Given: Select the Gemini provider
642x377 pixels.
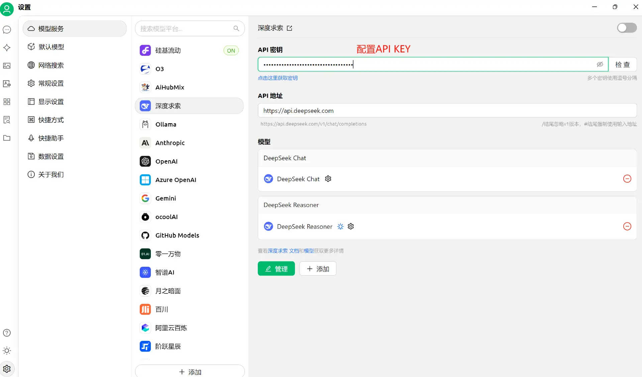Looking at the screenshot, I should click(x=189, y=198).
